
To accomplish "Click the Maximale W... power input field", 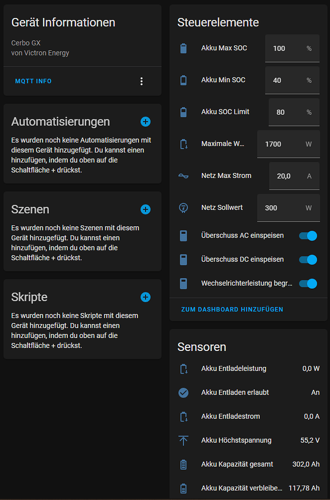I will coord(281,144).
